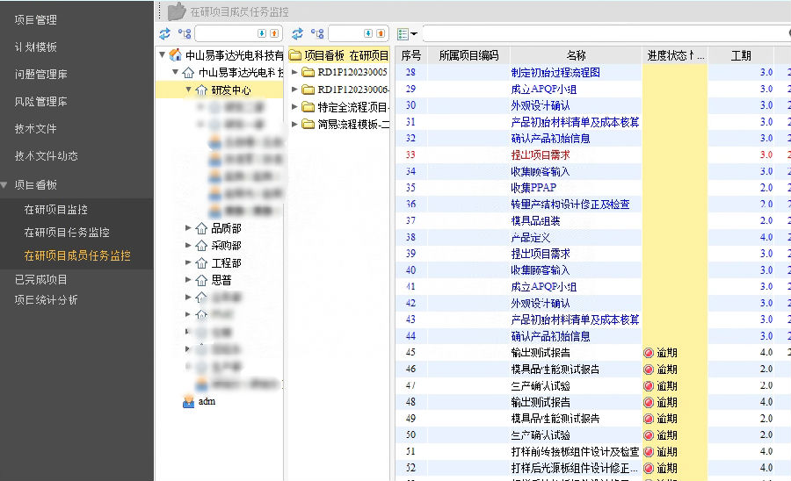
Task: Sort by the 进度状态 column header
Action: click(674, 55)
